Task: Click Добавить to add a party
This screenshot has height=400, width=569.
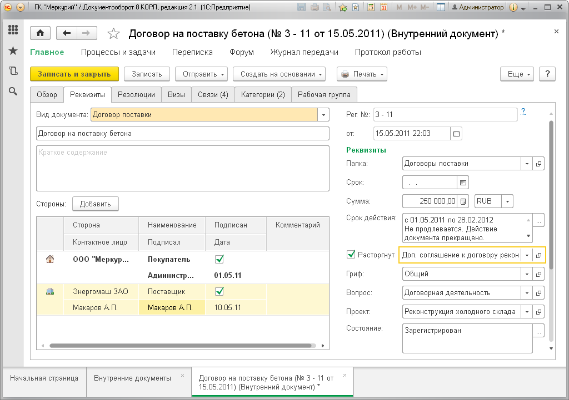Action: tap(96, 204)
